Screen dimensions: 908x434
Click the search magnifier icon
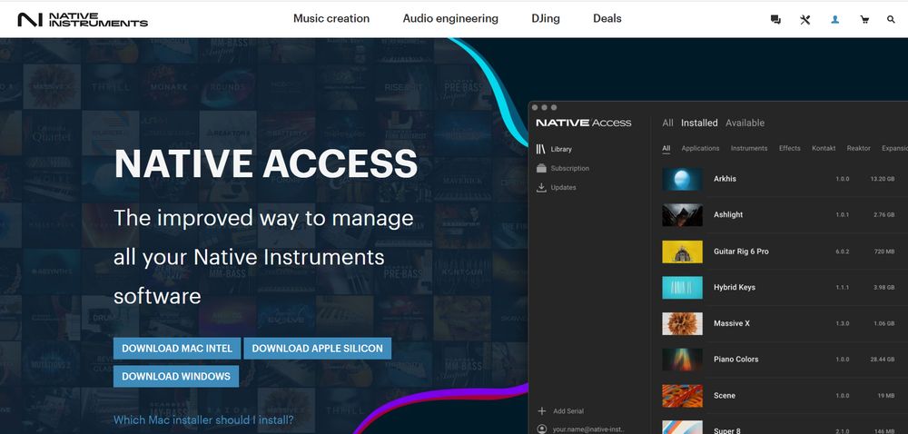[891, 20]
